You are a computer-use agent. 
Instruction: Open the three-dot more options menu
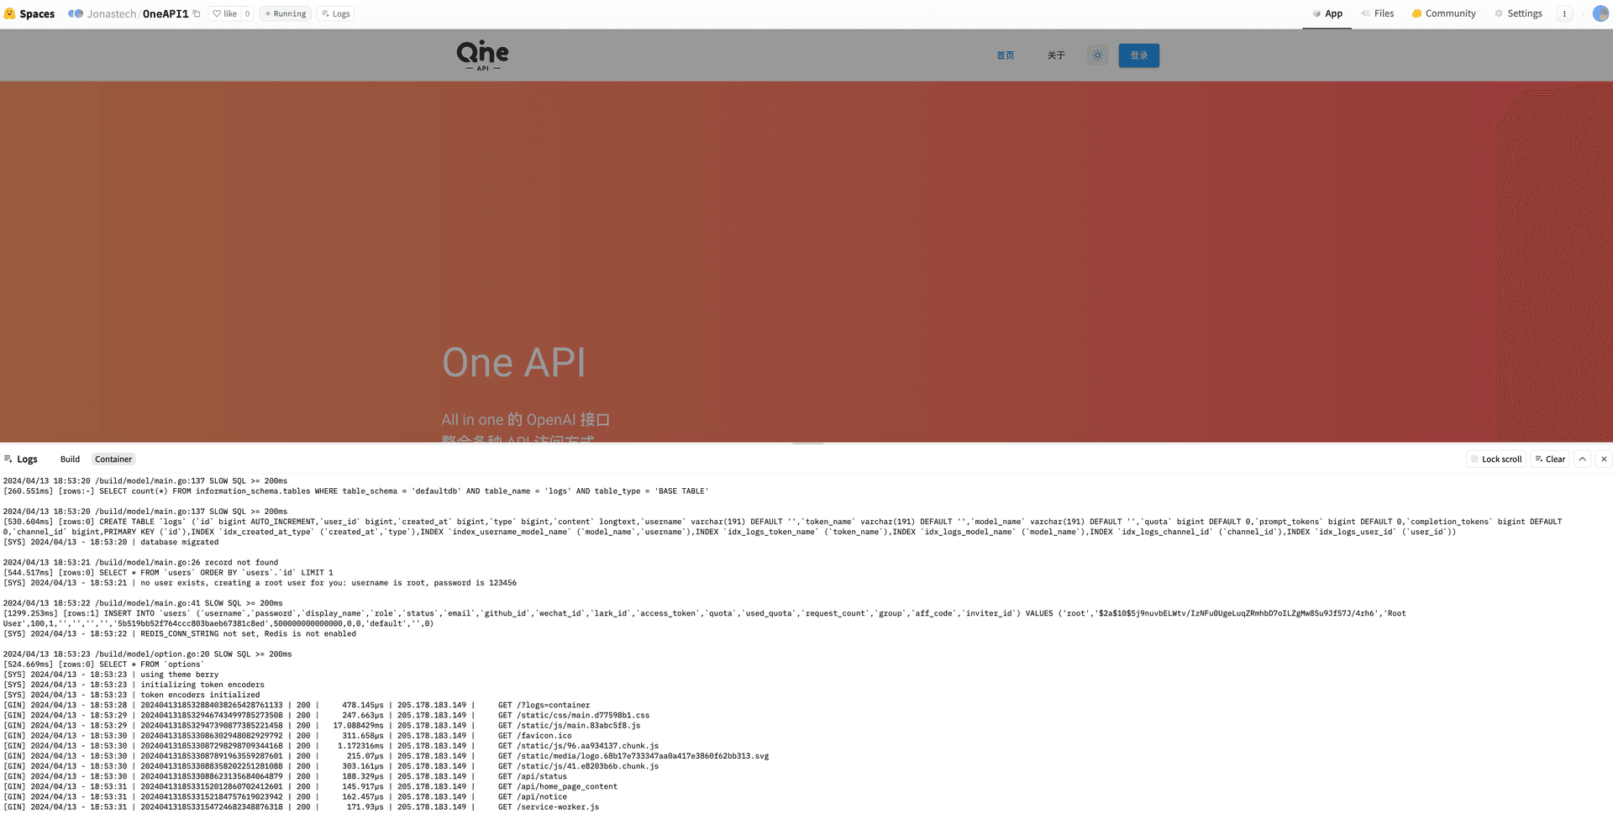coord(1564,13)
